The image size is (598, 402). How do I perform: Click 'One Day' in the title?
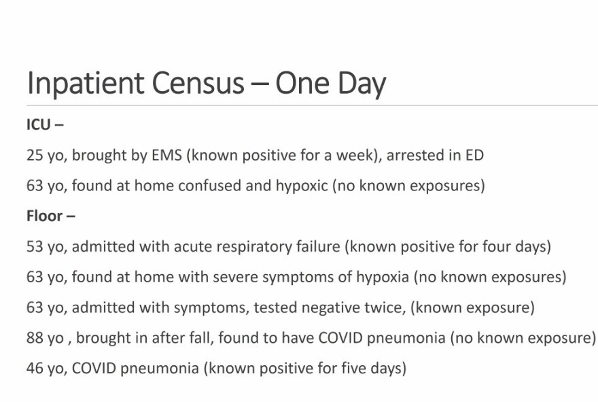tap(331, 84)
